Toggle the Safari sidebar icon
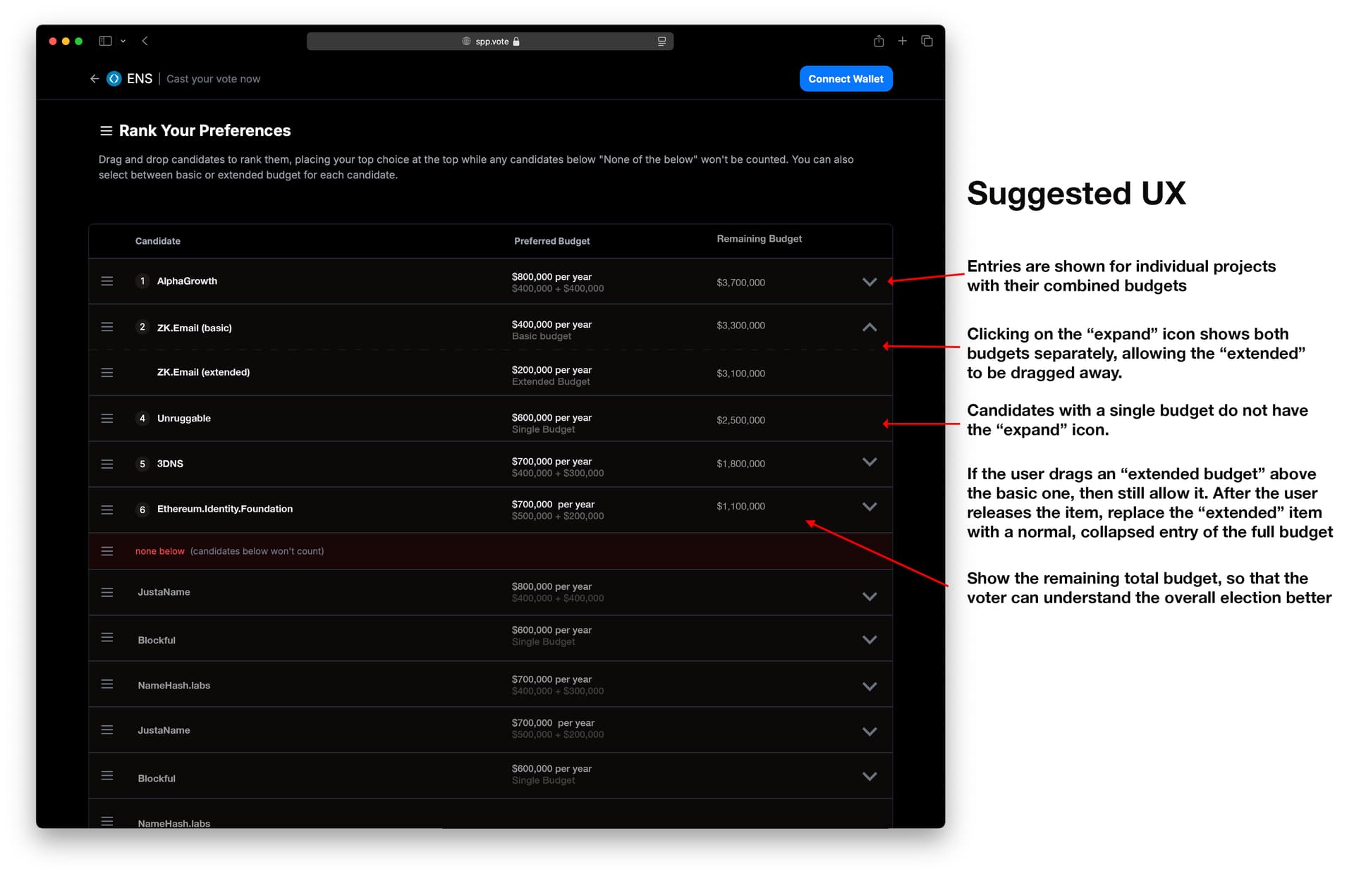 (105, 41)
